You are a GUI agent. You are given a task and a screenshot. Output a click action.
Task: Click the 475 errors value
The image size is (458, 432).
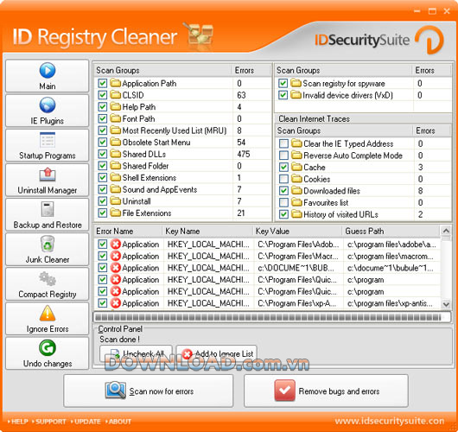coord(244,154)
